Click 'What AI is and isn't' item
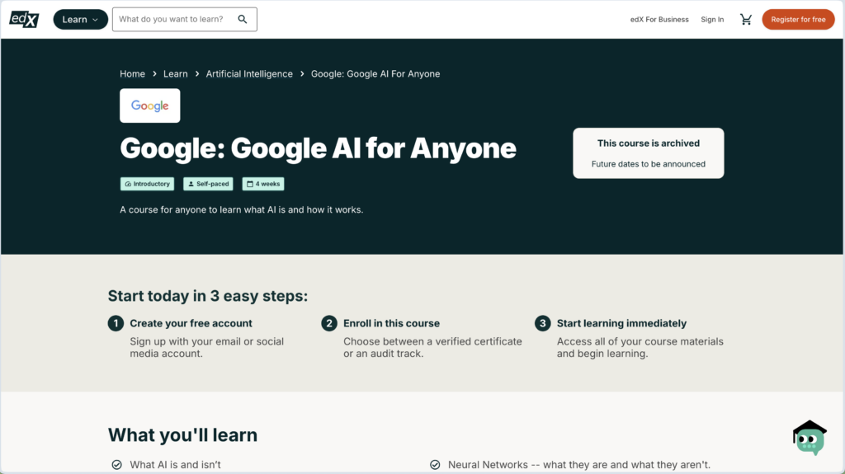Screen dimensions: 845x474 click(175, 464)
